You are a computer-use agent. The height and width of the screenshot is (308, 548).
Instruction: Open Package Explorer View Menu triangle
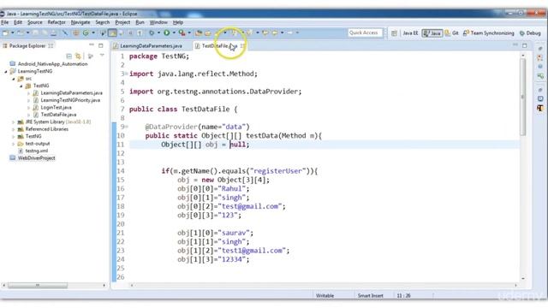pyautogui.click(x=102, y=56)
